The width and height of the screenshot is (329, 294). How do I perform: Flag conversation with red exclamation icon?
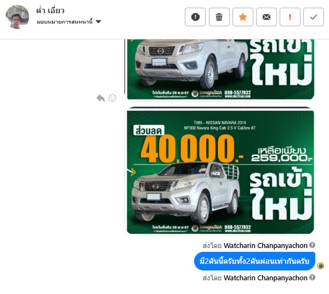point(290,17)
